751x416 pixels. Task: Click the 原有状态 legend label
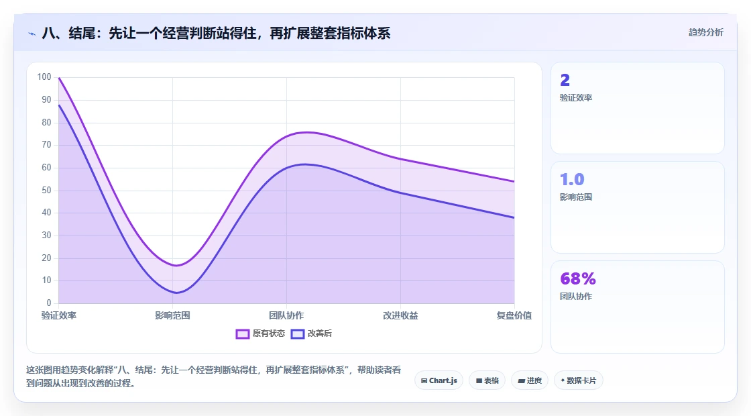pos(269,333)
